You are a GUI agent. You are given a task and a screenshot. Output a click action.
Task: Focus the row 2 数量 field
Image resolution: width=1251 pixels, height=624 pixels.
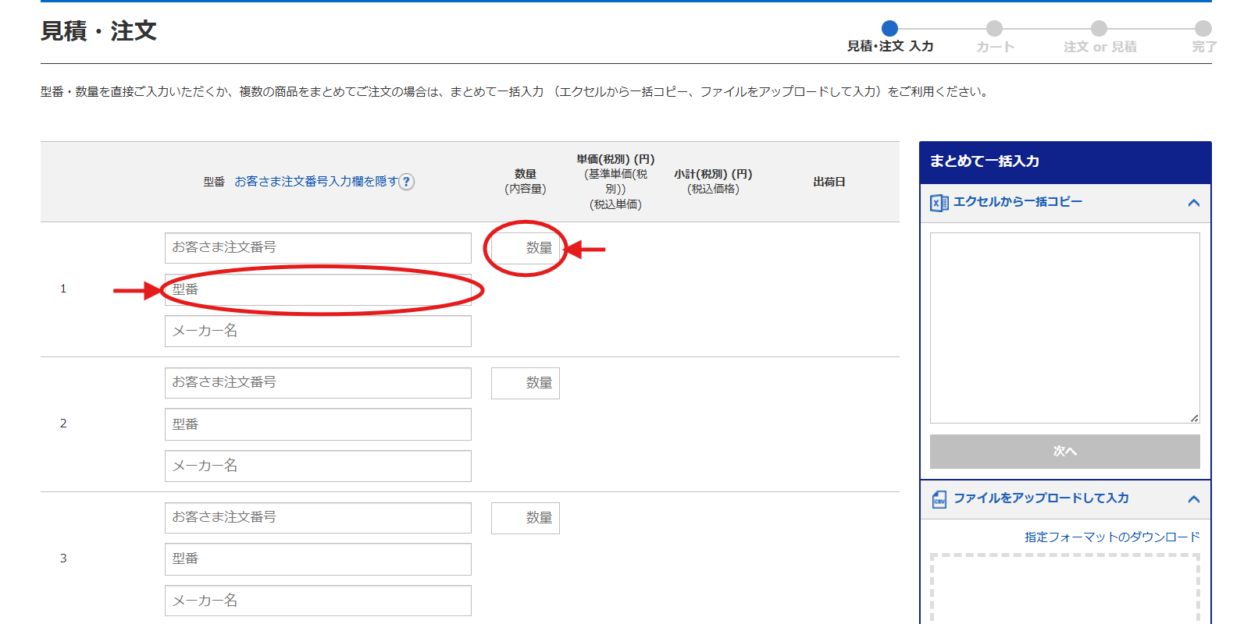pos(526,383)
